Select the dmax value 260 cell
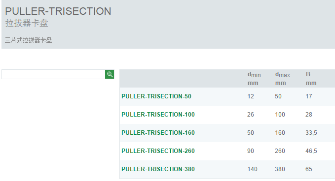This screenshot has height=181, width=335. (x=280, y=151)
